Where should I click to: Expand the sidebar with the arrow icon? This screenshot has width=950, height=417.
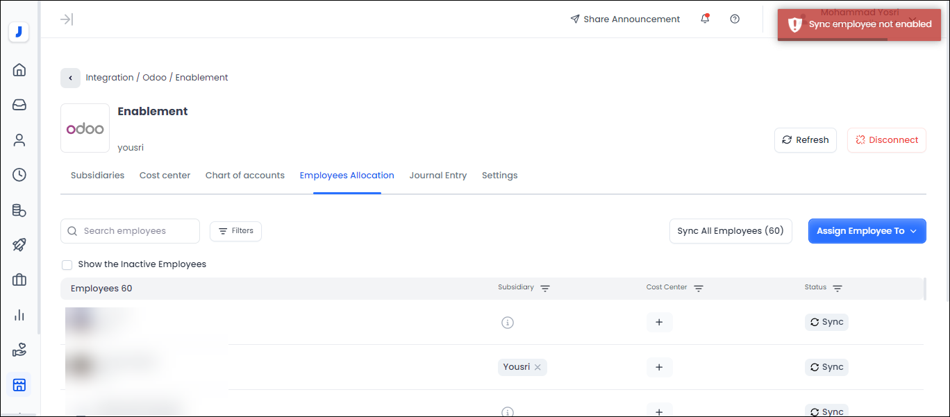67,19
